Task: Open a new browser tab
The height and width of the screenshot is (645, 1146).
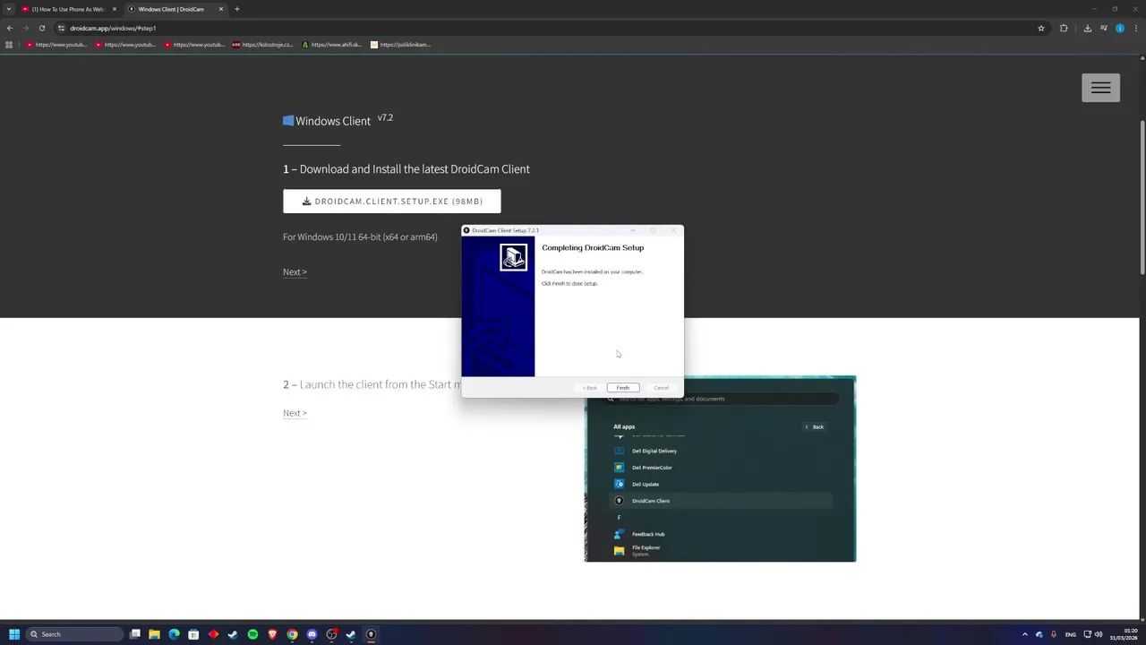Action: coord(237,9)
